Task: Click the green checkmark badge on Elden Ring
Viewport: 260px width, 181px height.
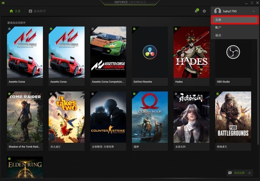Action: (x=9, y=159)
